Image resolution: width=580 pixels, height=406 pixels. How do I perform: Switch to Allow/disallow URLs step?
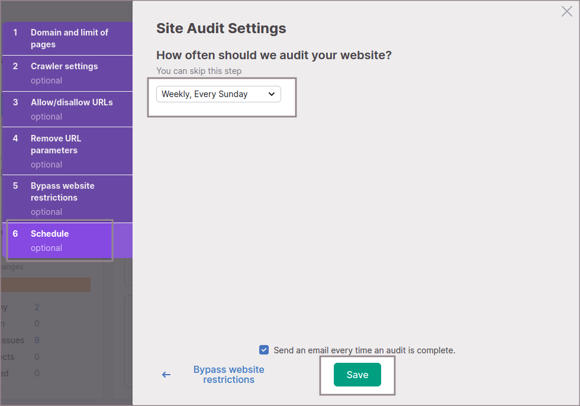click(x=72, y=102)
